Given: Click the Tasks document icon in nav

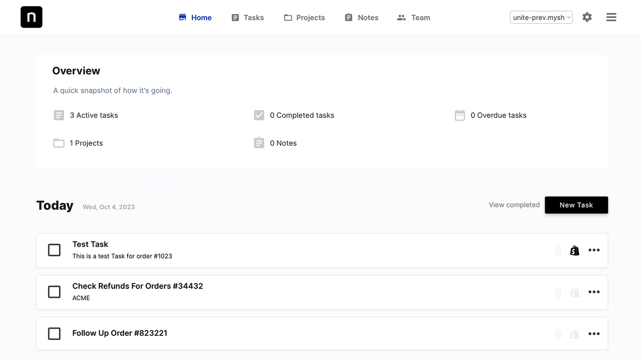Looking at the screenshot, I should pyautogui.click(x=235, y=17).
